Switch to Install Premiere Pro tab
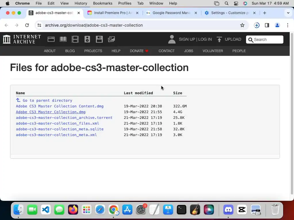Screen dimensions: 294x220 [x=113, y=13]
